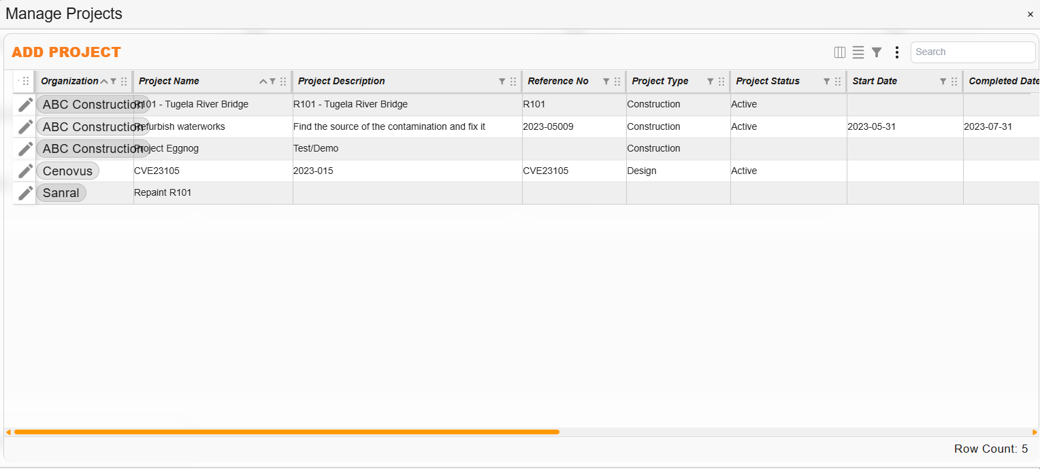Click the edit pencil for Project Eggnog
This screenshot has height=469, width=1040.
coord(25,148)
